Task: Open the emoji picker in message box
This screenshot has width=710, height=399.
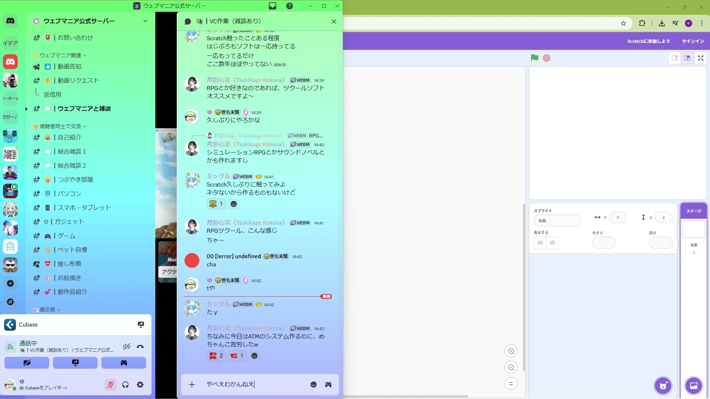Action: (314, 385)
